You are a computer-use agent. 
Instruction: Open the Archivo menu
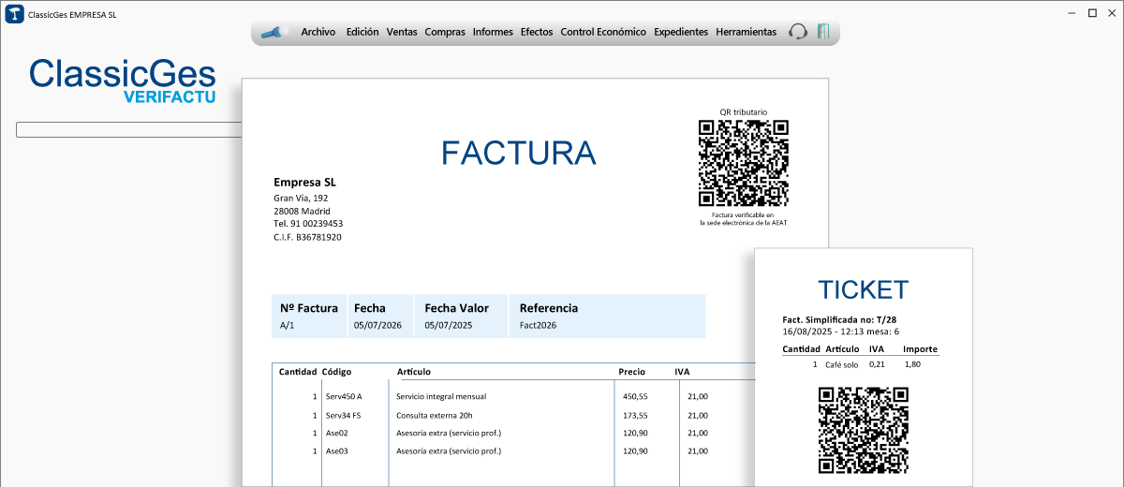pyautogui.click(x=318, y=32)
